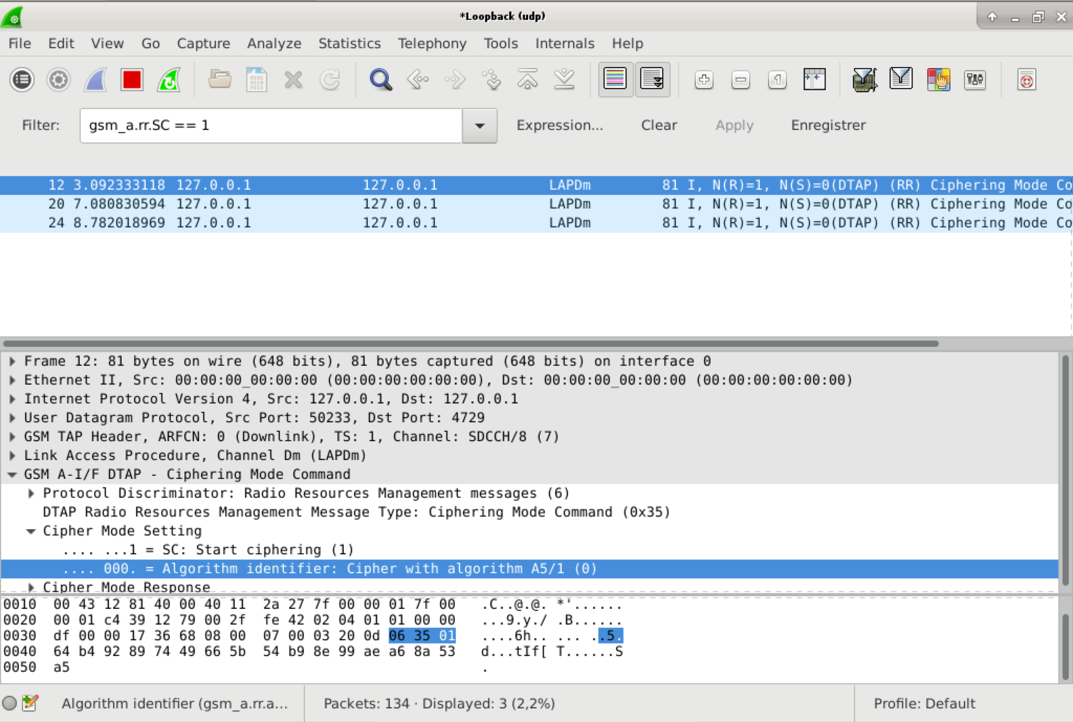Screen dimensions: 1073x722
Task: Zoom out packet text
Action: (x=740, y=80)
